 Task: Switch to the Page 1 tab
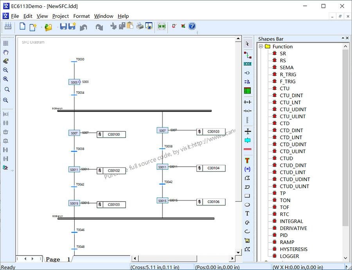click(58, 259)
